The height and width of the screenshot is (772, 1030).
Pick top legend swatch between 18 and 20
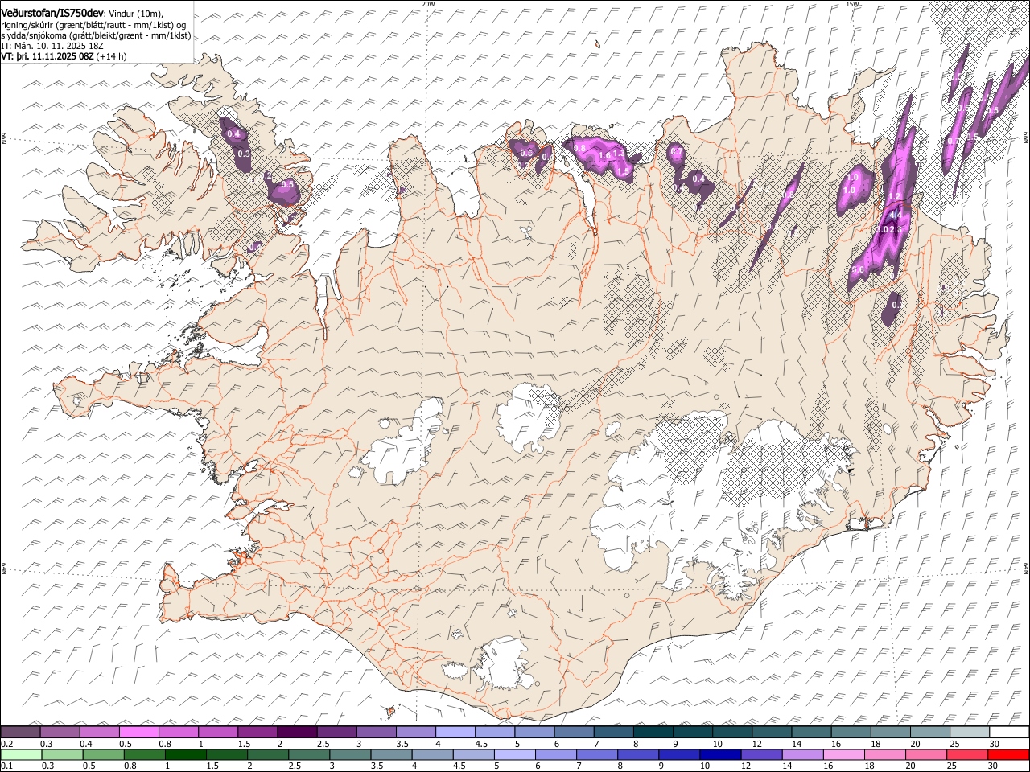point(889,733)
